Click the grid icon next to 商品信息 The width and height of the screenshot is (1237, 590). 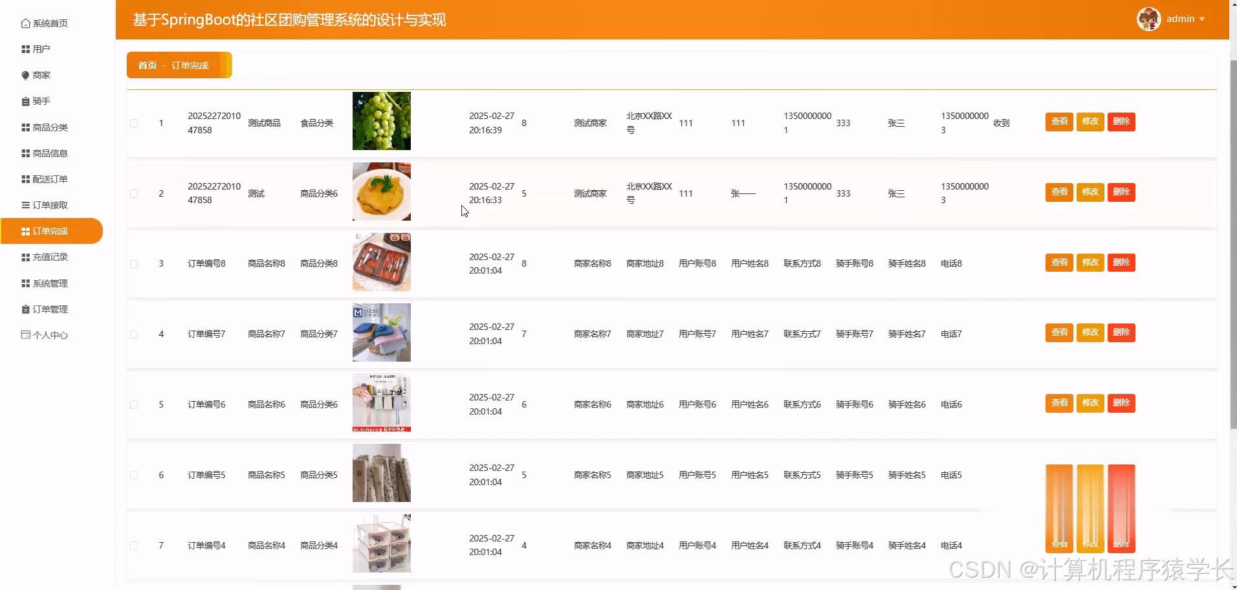[x=25, y=153]
